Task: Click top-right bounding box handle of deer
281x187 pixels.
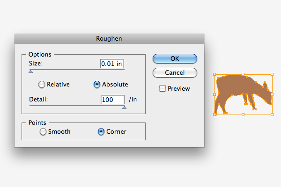Action: pyautogui.click(x=272, y=74)
